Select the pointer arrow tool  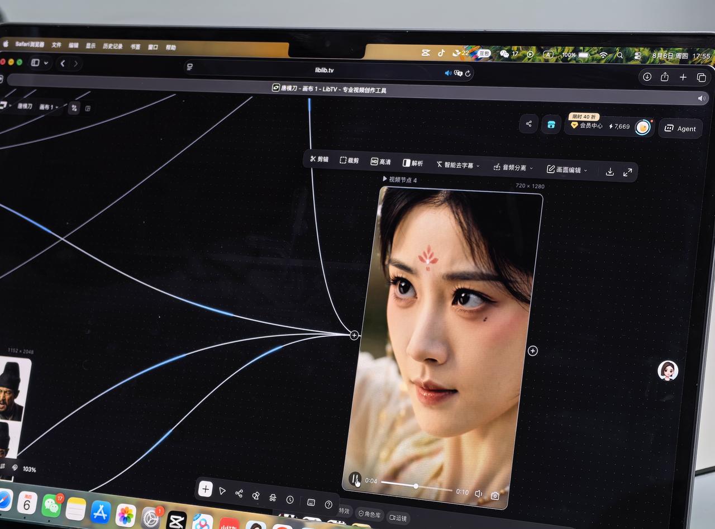(222, 491)
